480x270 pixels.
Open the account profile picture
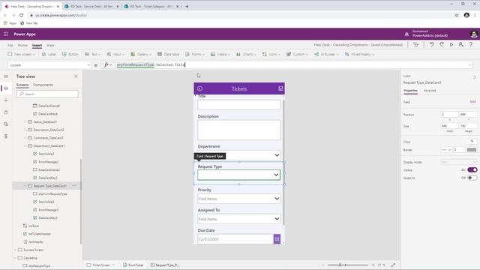[473, 34]
